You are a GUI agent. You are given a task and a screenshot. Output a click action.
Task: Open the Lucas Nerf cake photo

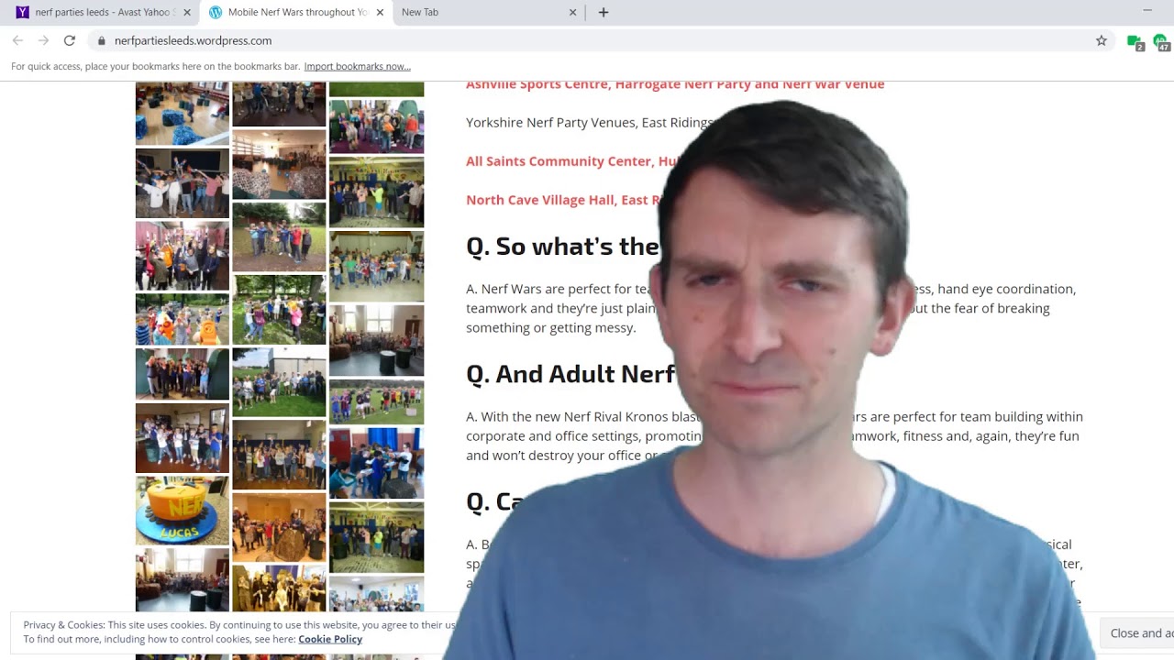click(183, 510)
